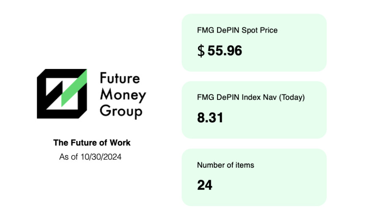The image size is (377, 221).
Task: Click the 55.96 spot price value
Action: [x=225, y=51]
